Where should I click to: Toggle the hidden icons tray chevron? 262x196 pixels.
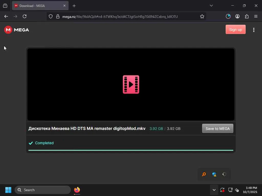tap(214, 190)
